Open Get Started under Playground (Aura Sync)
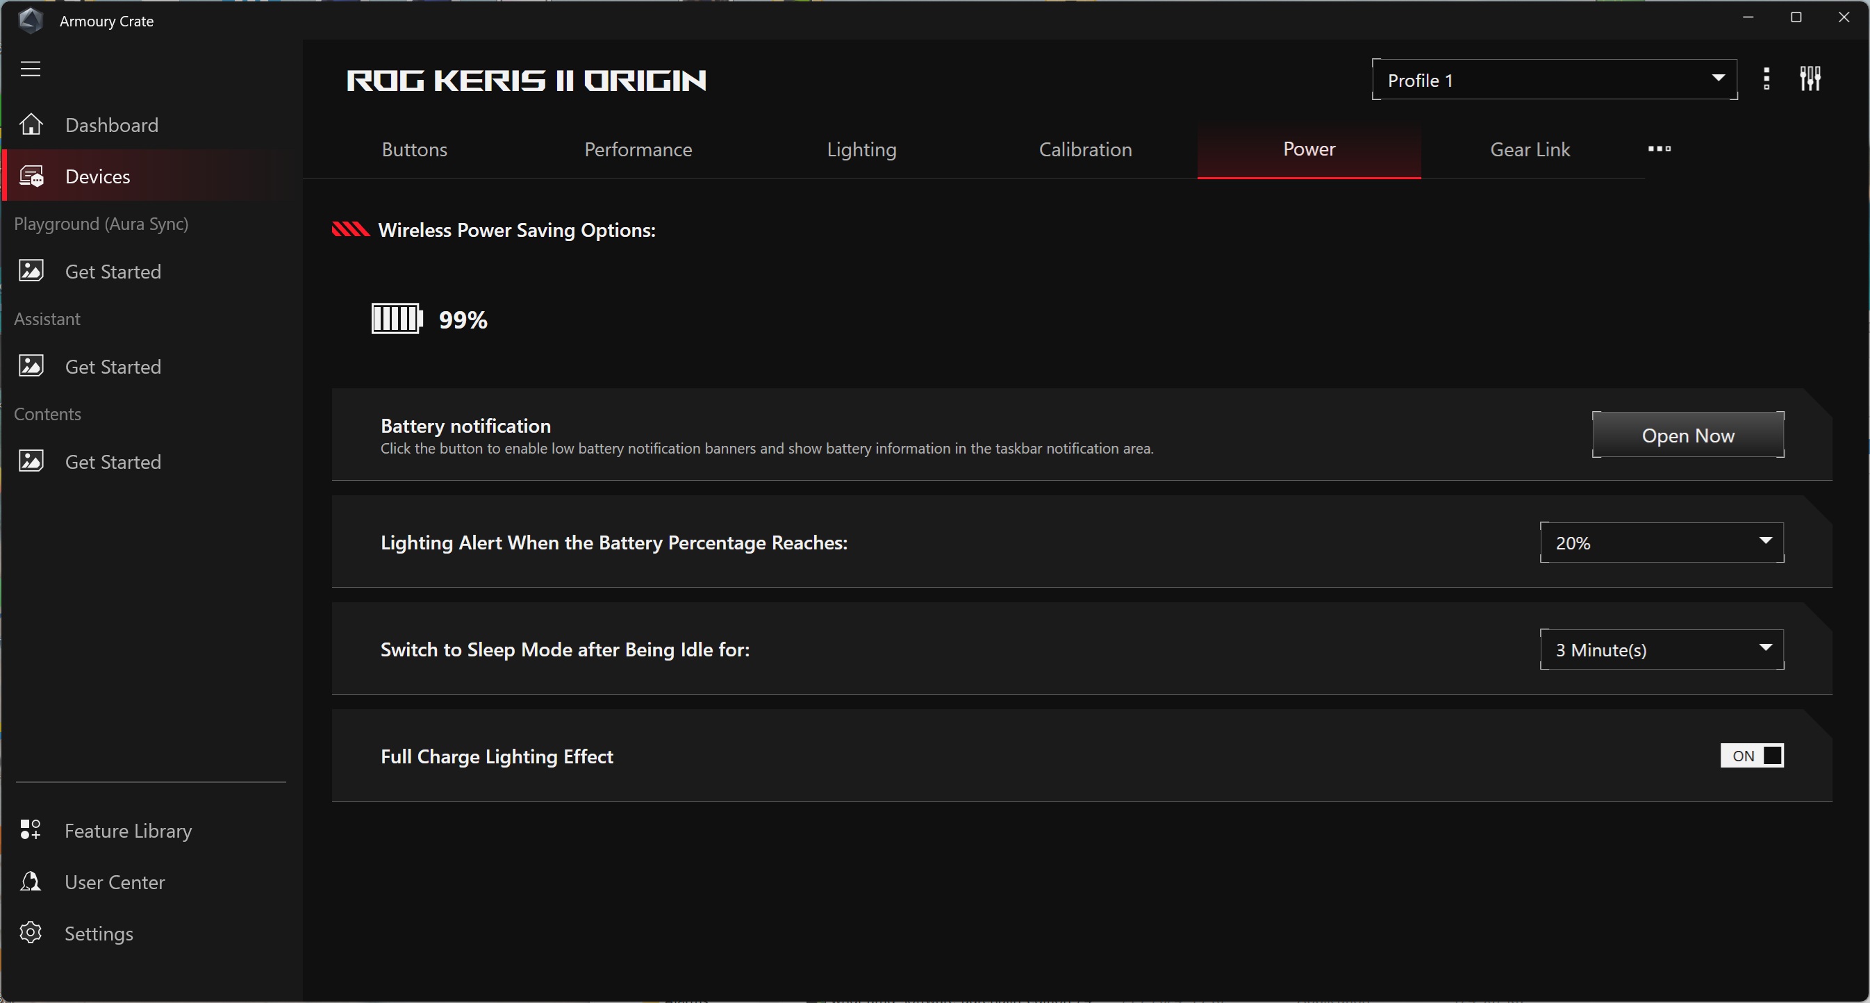This screenshot has width=1870, height=1003. point(151,272)
